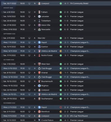Select the Everton home match row
The image size is (111, 122).
(x=56, y=47)
